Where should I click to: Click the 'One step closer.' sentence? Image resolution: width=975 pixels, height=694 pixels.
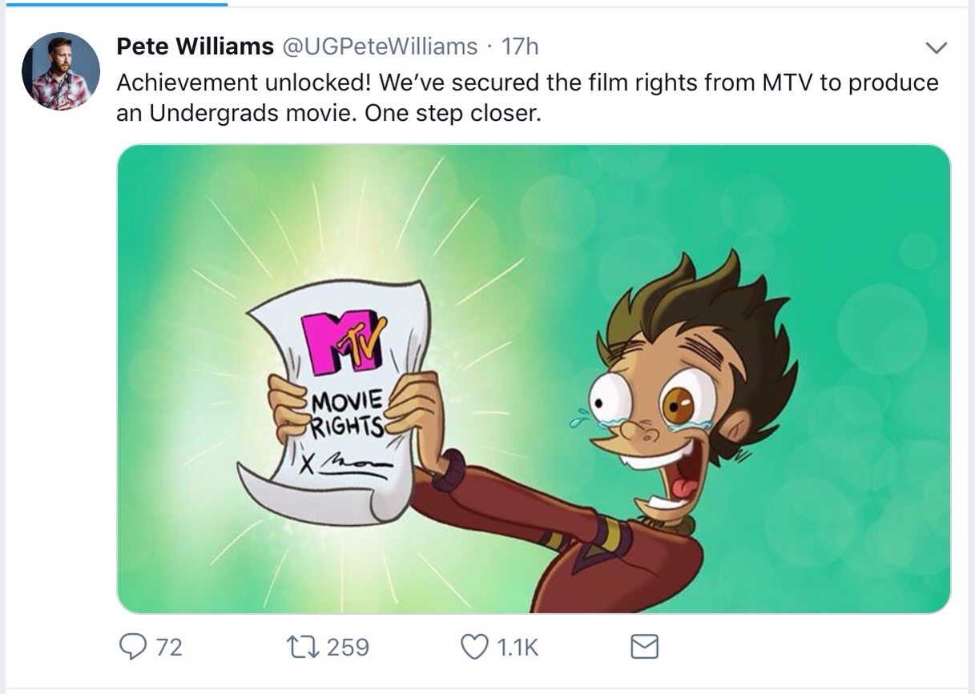tap(453, 114)
